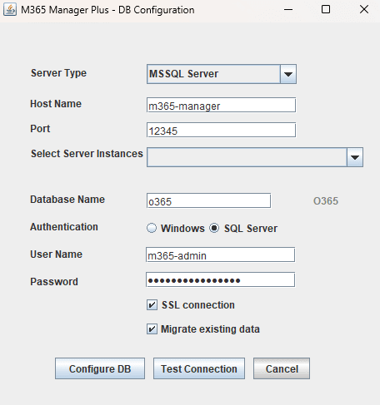Click the Java app icon in title bar
The width and height of the screenshot is (380, 405).
click(x=10, y=10)
